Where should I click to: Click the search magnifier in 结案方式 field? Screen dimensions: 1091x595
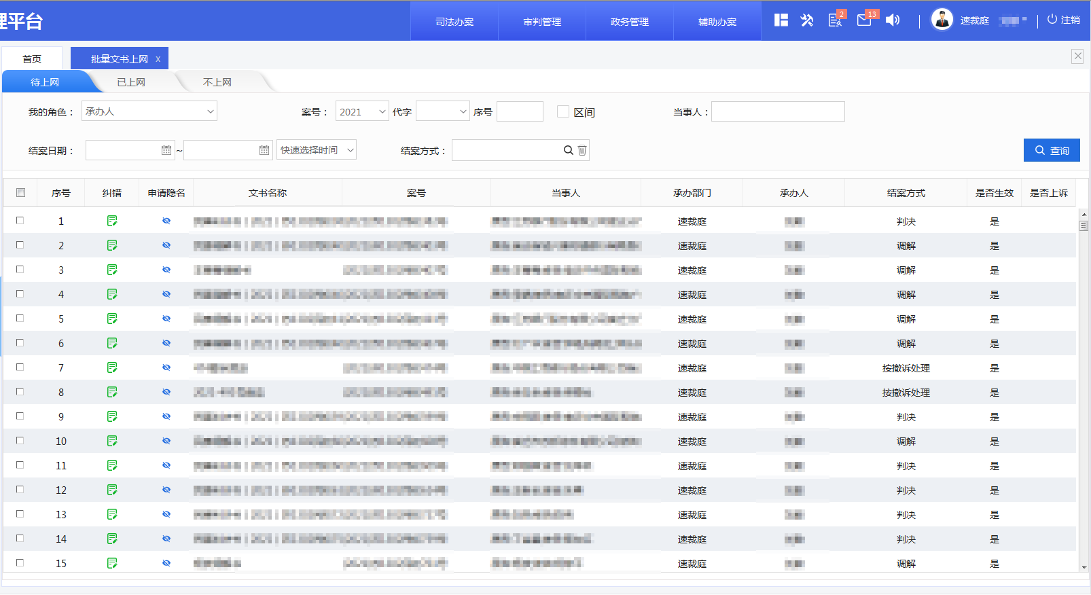pyautogui.click(x=568, y=150)
